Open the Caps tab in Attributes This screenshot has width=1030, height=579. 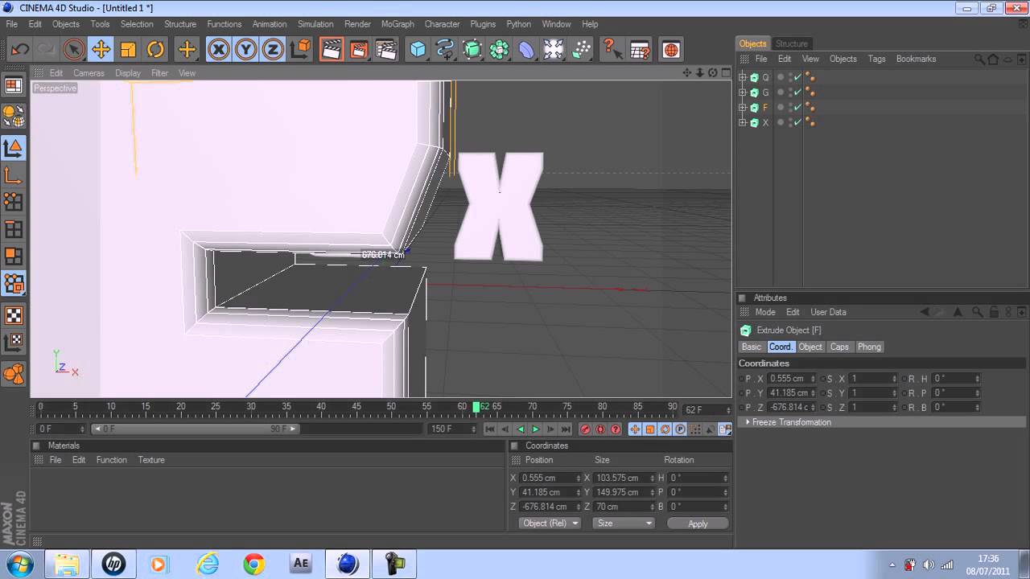tap(839, 347)
